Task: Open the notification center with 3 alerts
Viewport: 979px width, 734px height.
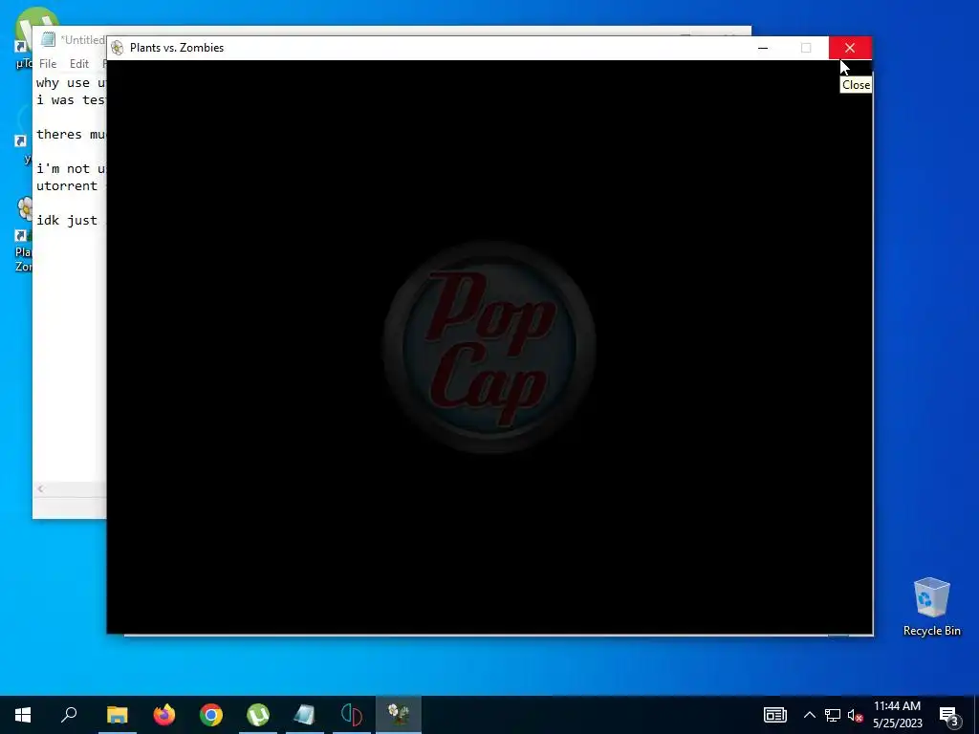Action: [949, 715]
